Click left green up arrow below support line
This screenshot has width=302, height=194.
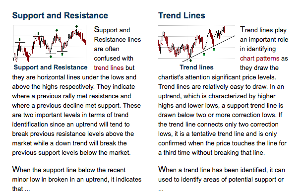(51, 57)
